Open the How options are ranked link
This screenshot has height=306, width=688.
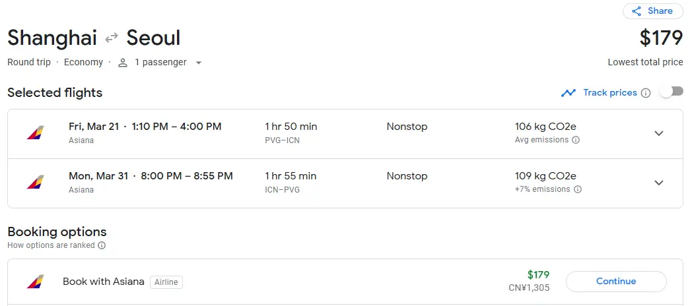[52, 245]
